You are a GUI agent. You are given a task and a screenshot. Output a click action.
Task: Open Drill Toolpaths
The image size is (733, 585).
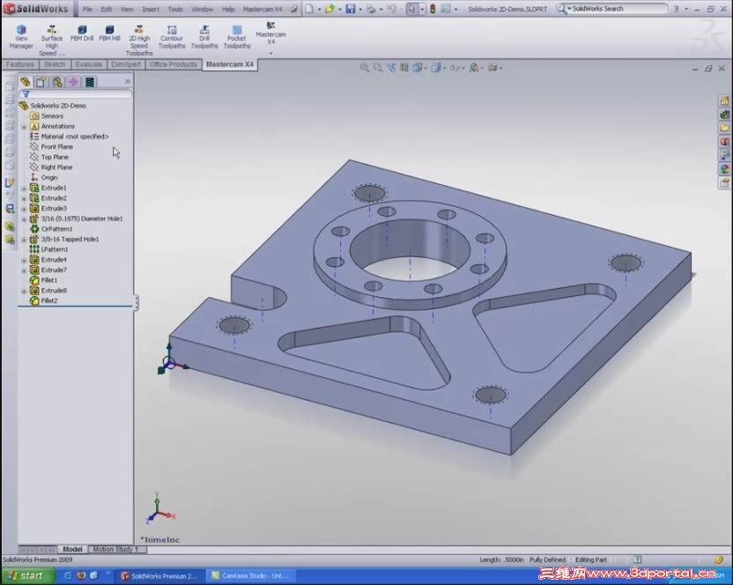(204, 37)
